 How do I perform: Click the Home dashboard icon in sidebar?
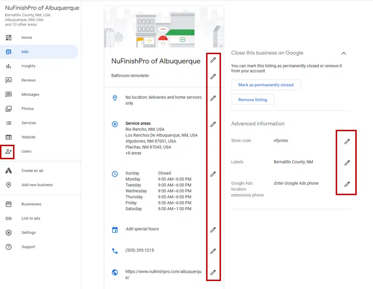coord(8,38)
